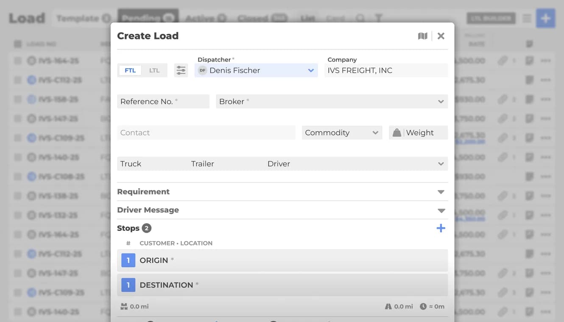Check the checkbox for load IVS-158-25

click(x=18, y=99)
